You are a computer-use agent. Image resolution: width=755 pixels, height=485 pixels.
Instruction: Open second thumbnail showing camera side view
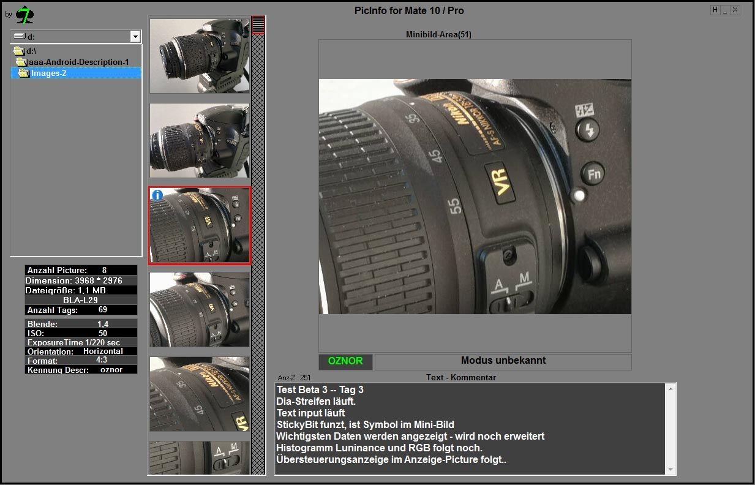tap(200, 140)
